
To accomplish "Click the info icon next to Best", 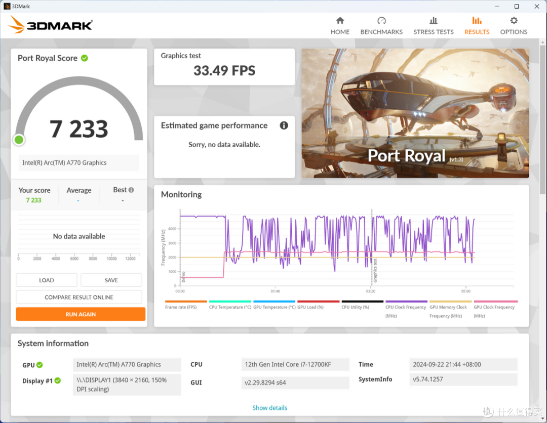I will (131, 190).
